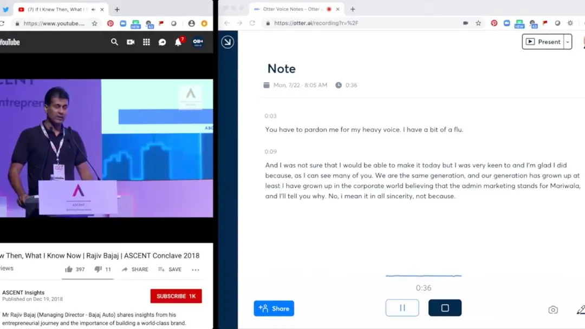Pause the Otter recording
The width and height of the screenshot is (585, 329).
point(402,308)
